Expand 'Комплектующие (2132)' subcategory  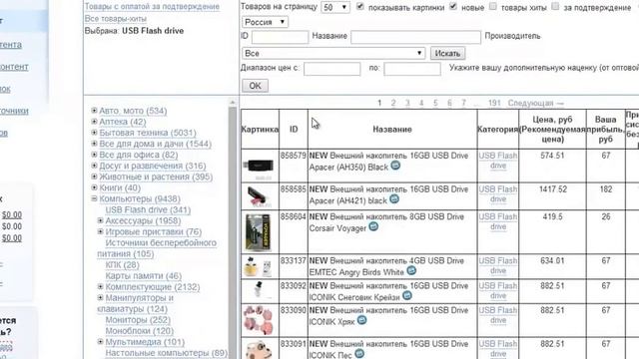point(100,286)
